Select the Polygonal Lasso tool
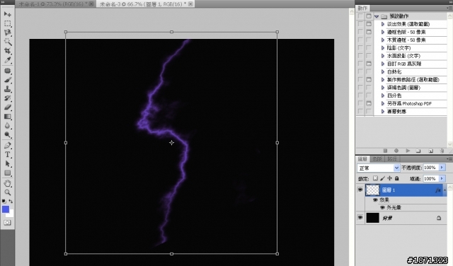453x266 pixels. (8, 33)
